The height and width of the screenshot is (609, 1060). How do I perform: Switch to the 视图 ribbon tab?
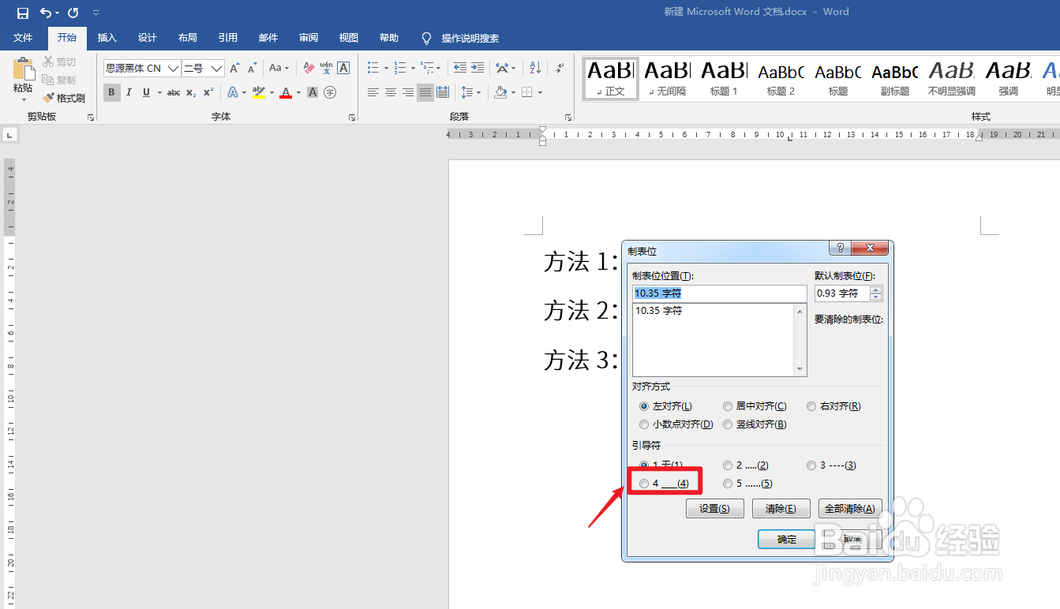pos(349,38)
